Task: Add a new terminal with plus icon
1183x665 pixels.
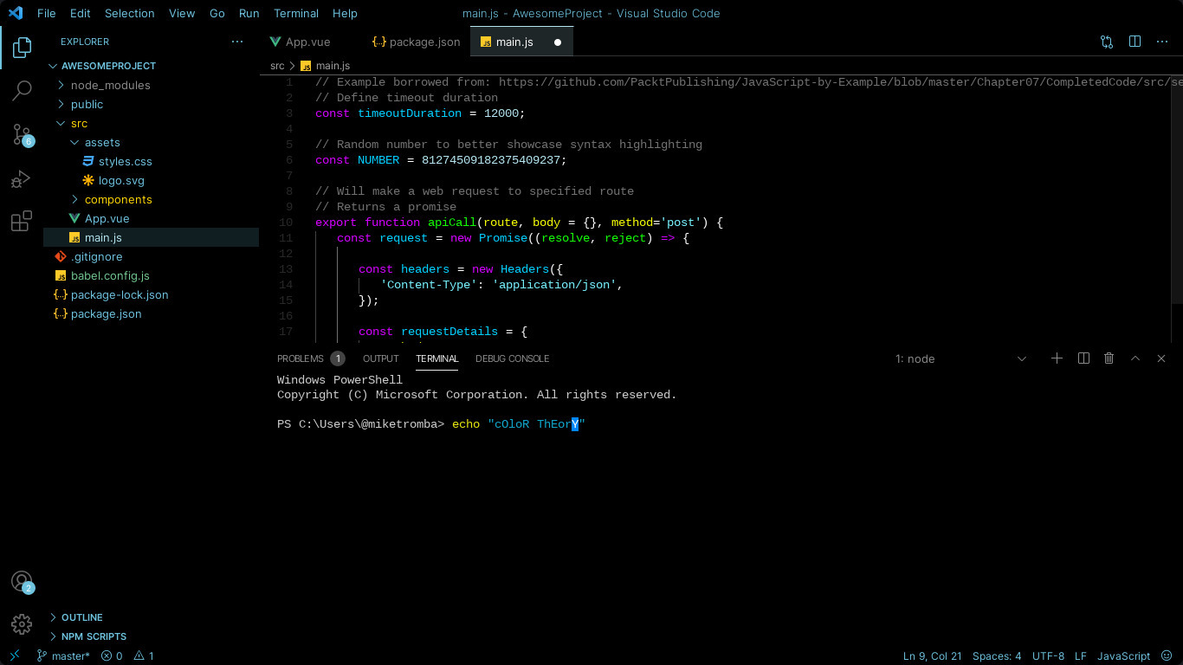Action: pyautogui.click(x=1057, y=358)
